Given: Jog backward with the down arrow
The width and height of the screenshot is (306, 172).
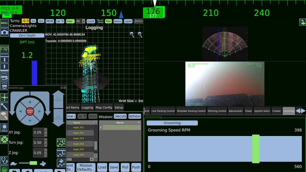Looking at the screenshot, I should pos(30,121).
